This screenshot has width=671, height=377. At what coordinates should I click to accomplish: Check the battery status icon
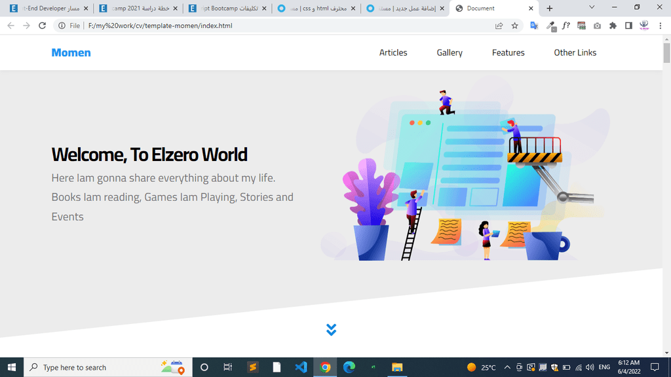(567, 367)
